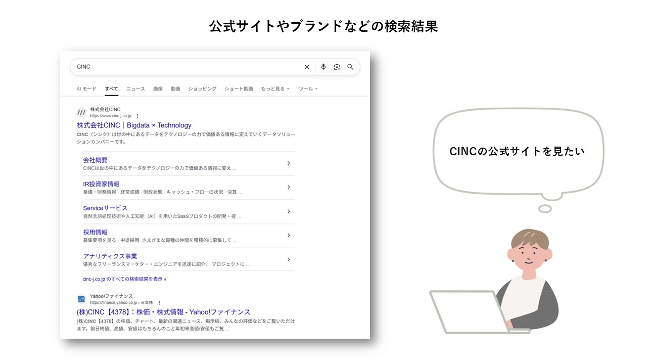
Task: Expand the 会社概要 sitelink chevron
Action: [288, 163]
